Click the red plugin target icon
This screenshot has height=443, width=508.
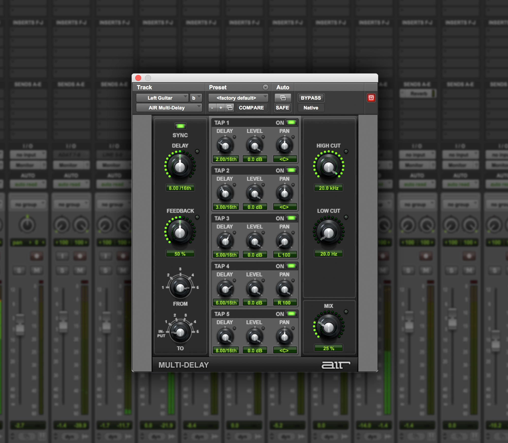[x=371, y=97]
